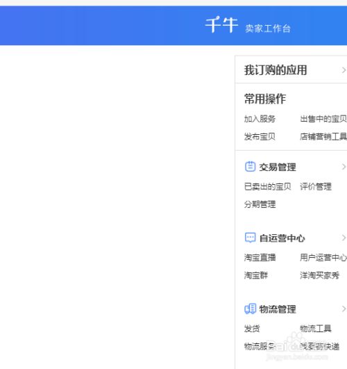The height and width of the screenshot is (369, 347).
Task: Click the 自运营中心 chat bubble icon
Action: 250,238
